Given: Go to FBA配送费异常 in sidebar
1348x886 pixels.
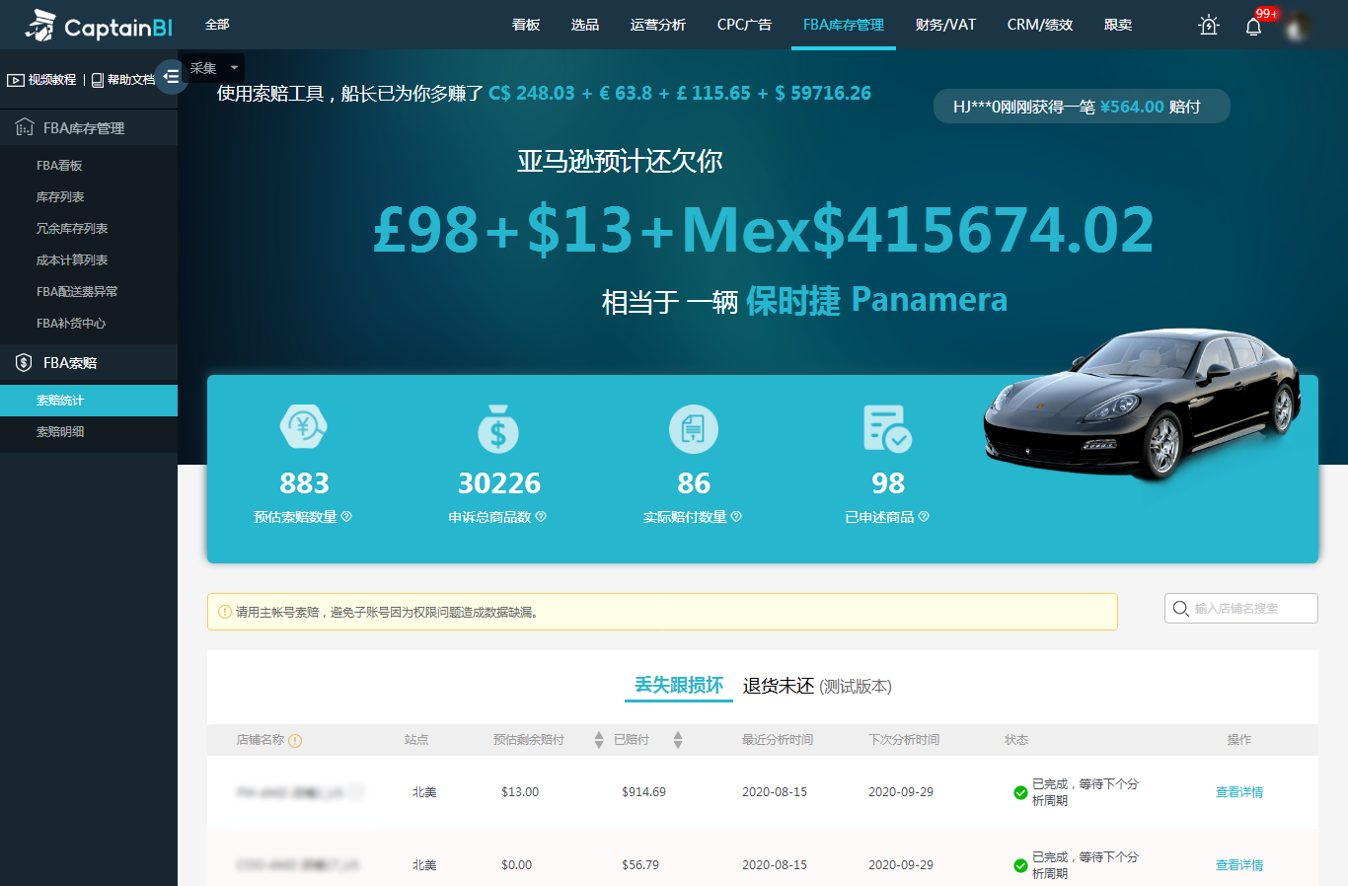Looking at the screenshot, I should coord(77,292).
